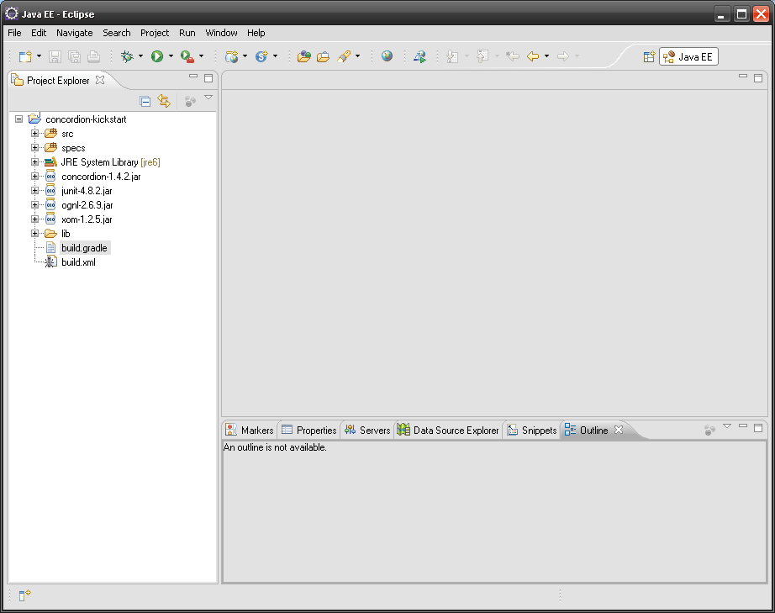775x613 pixels.
Task: Collapse All in Project Explorer toolbar
Action: click(145, 101)
